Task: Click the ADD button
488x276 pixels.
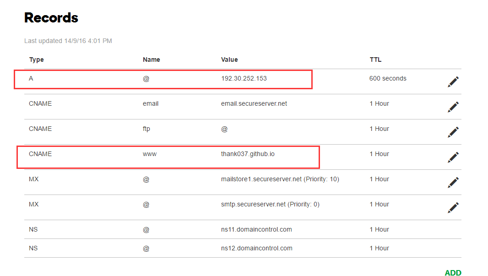Action: (453, 272)
